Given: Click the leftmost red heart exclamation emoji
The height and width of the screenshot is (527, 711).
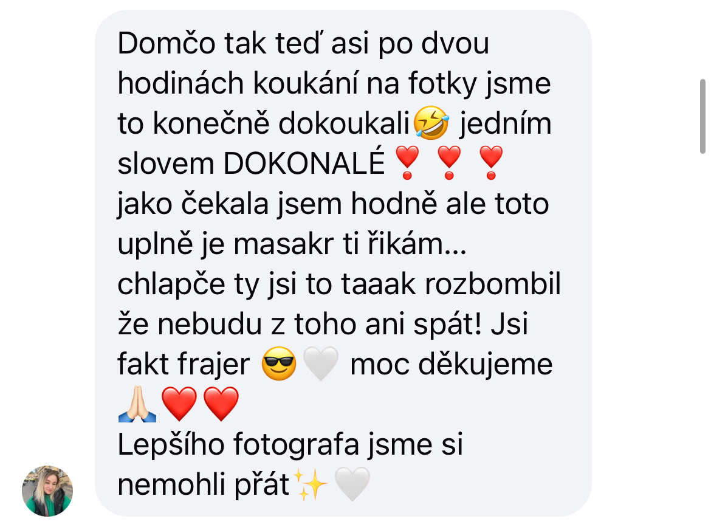Looking at the screenshot, I should point(407,163).
